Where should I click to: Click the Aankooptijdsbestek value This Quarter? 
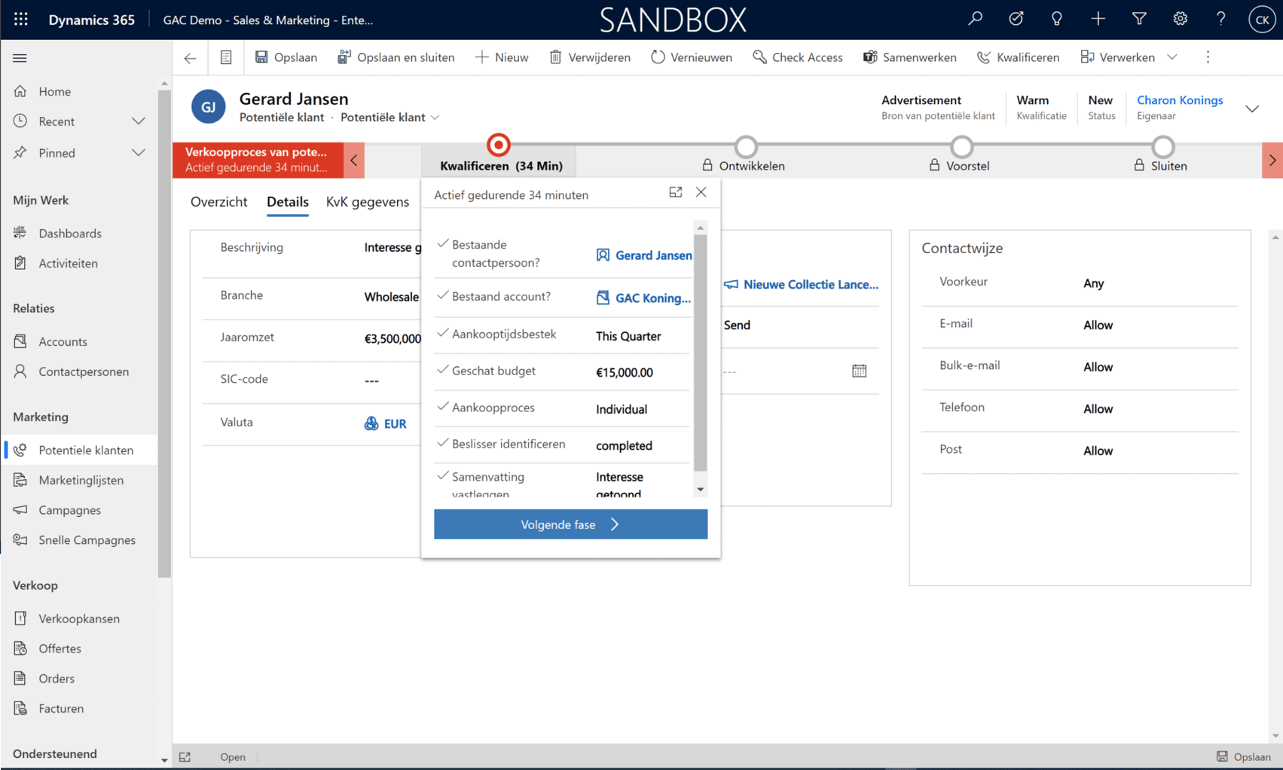point(628,336)
